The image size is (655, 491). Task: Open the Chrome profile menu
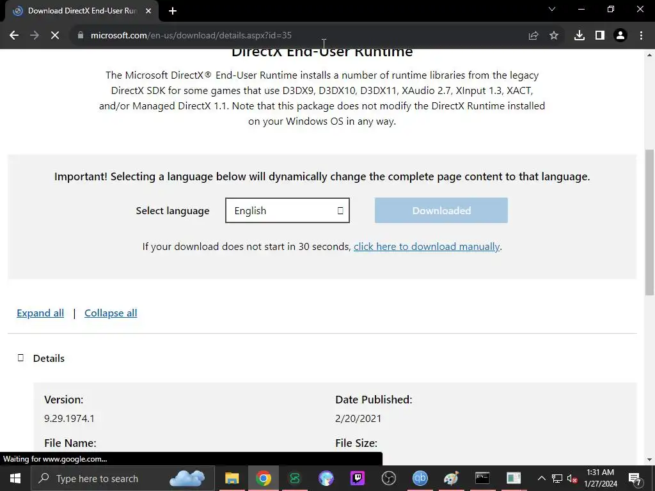tap(620, 36)
